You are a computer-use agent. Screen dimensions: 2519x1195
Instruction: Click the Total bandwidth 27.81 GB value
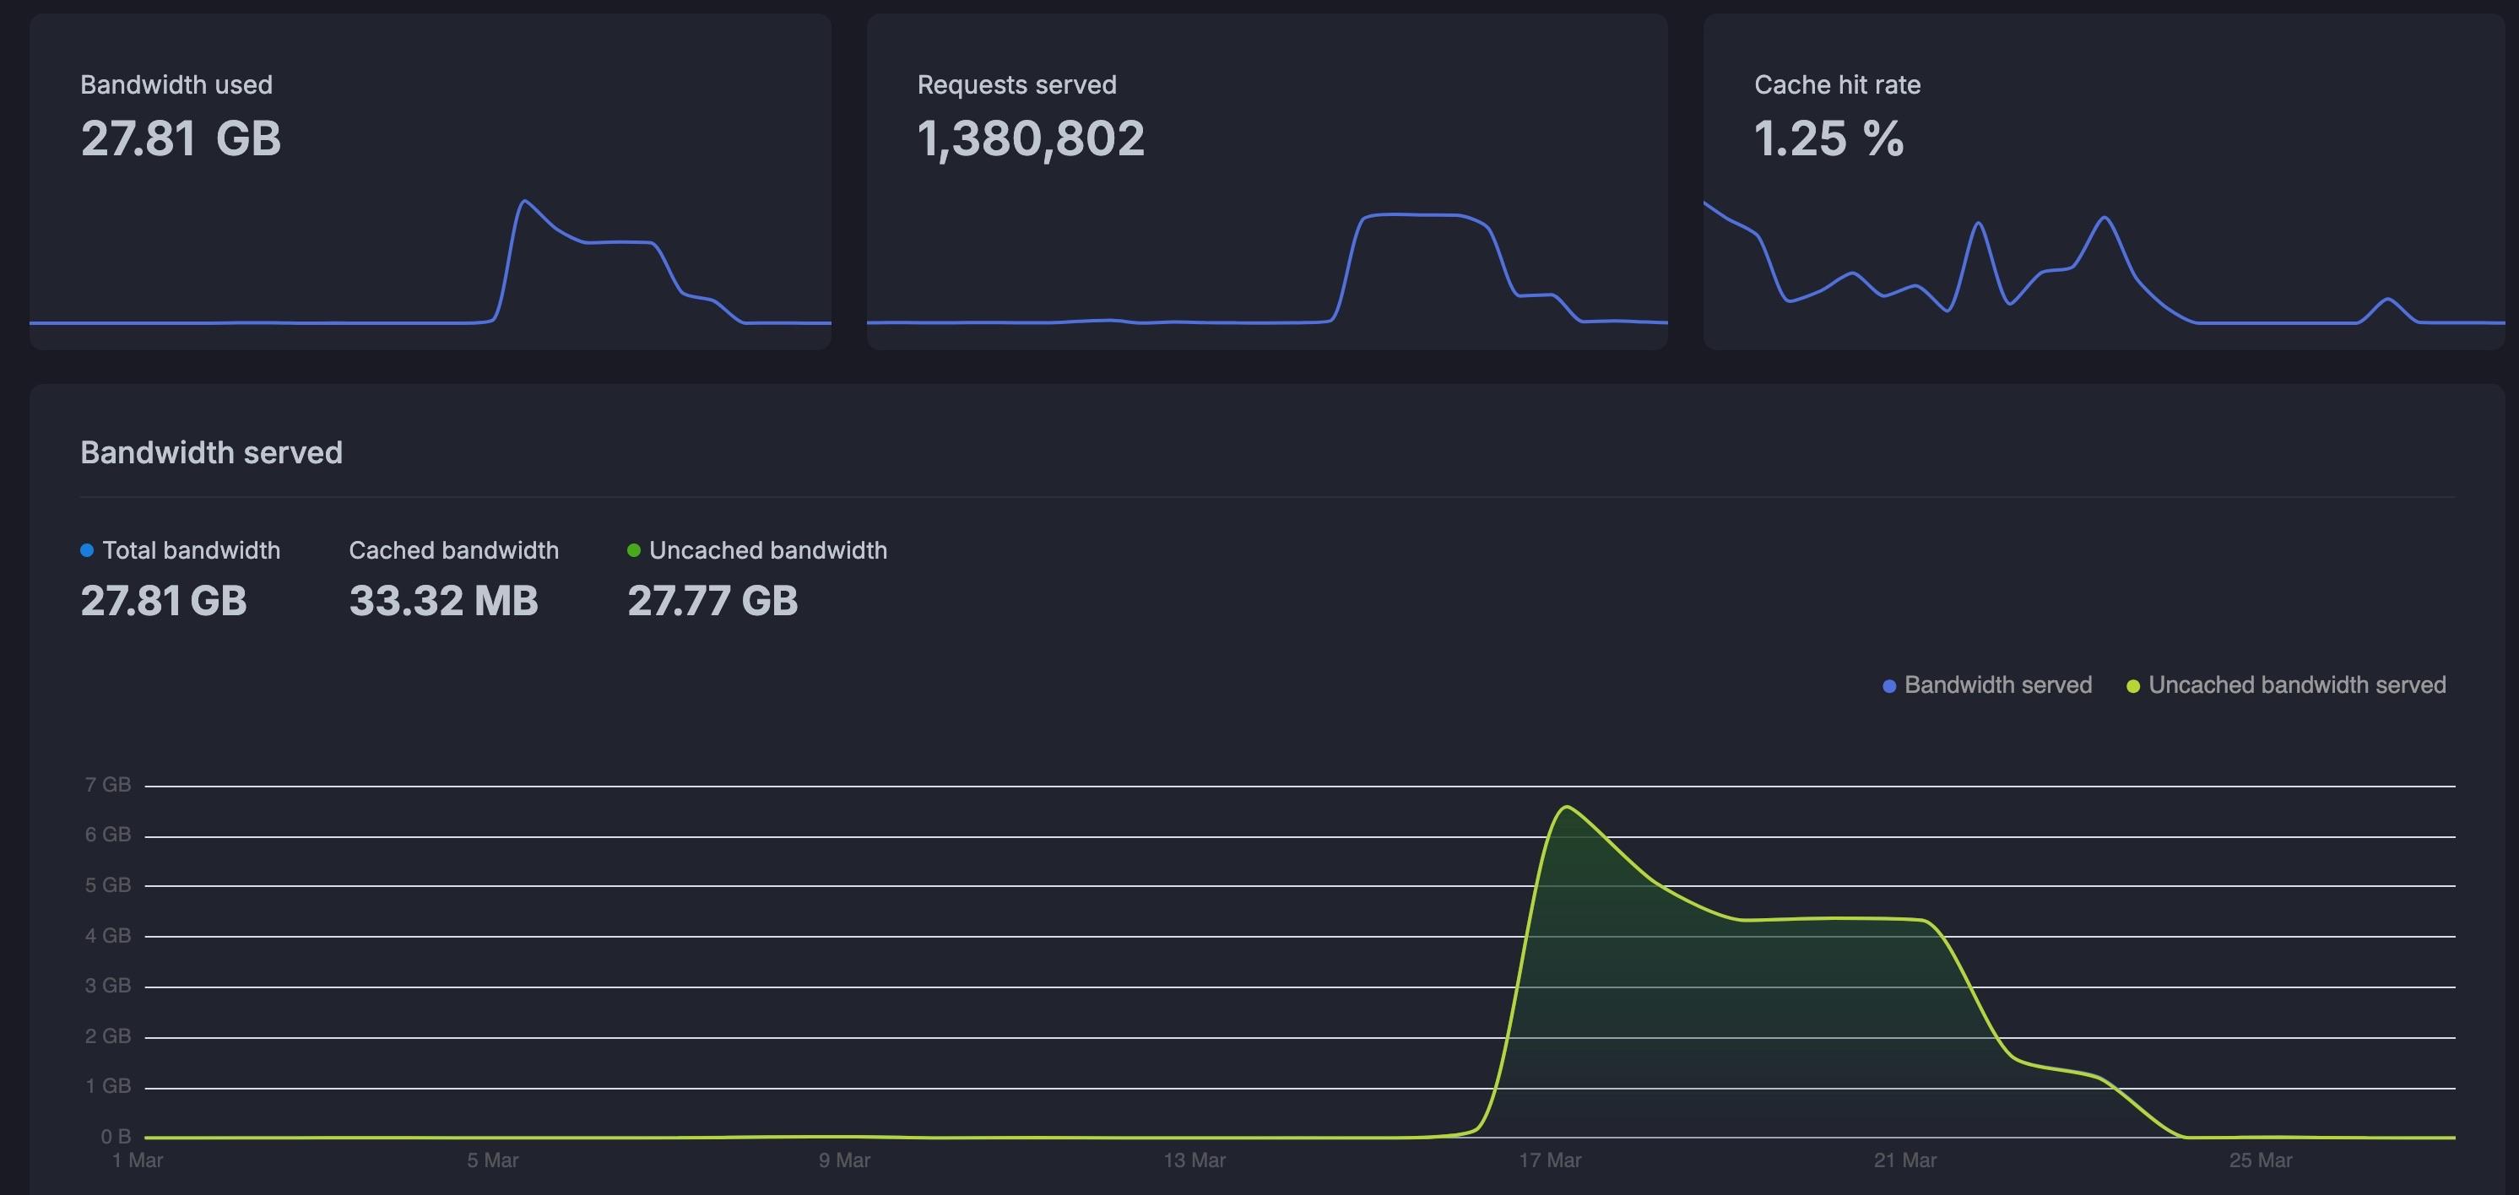click(x=163, y=600)
